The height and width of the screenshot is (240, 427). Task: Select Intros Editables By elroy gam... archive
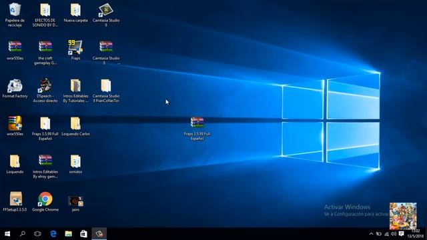point(45,166)
